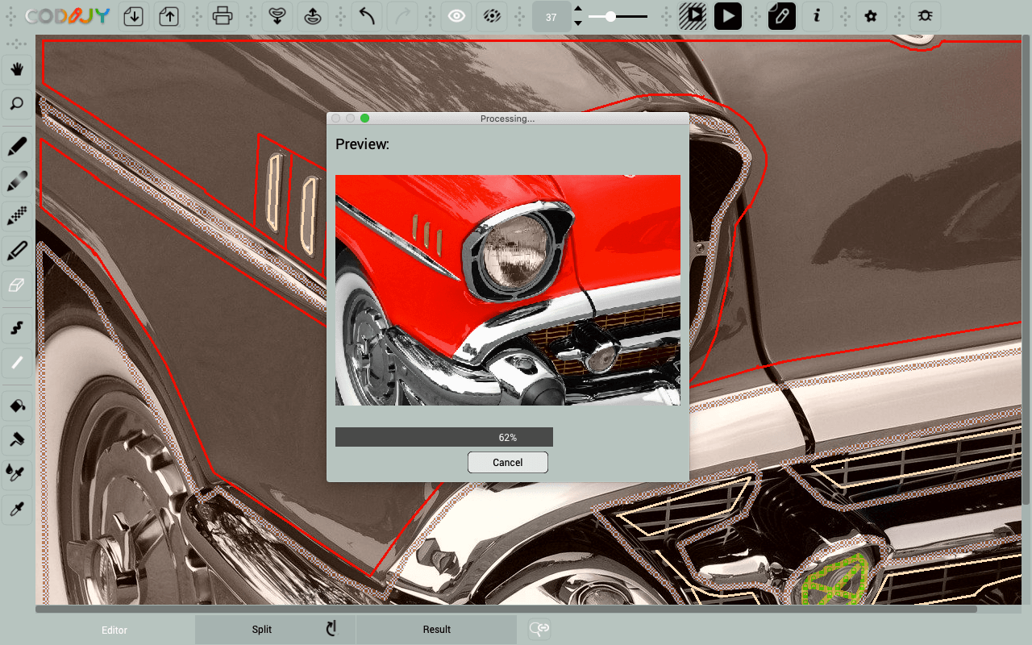Click the brush size value field 37
This screenshot has width=1032, height=645.
coord(551,17)
